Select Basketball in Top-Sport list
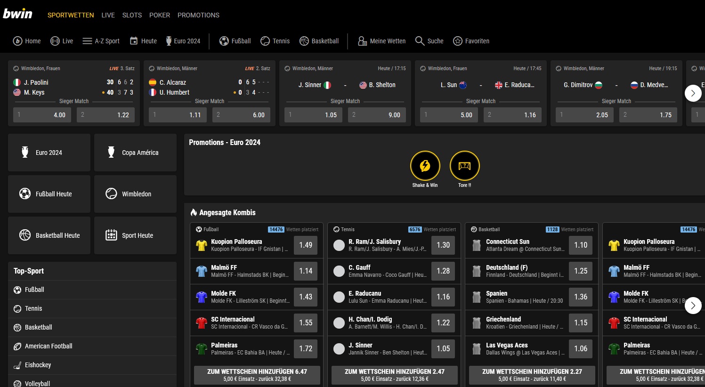 pos(92,327)
